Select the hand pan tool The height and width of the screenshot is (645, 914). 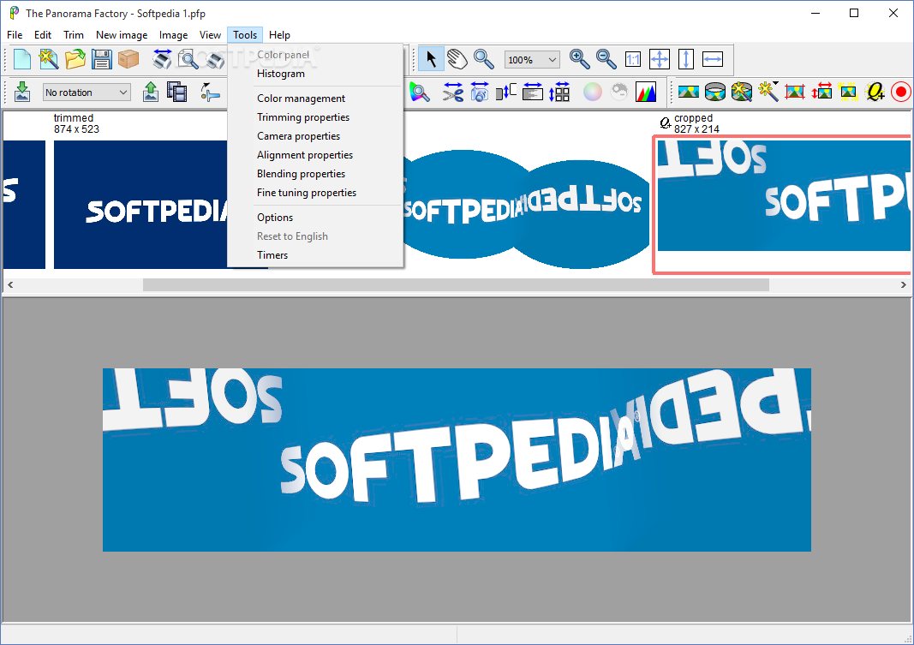[457, 59]
